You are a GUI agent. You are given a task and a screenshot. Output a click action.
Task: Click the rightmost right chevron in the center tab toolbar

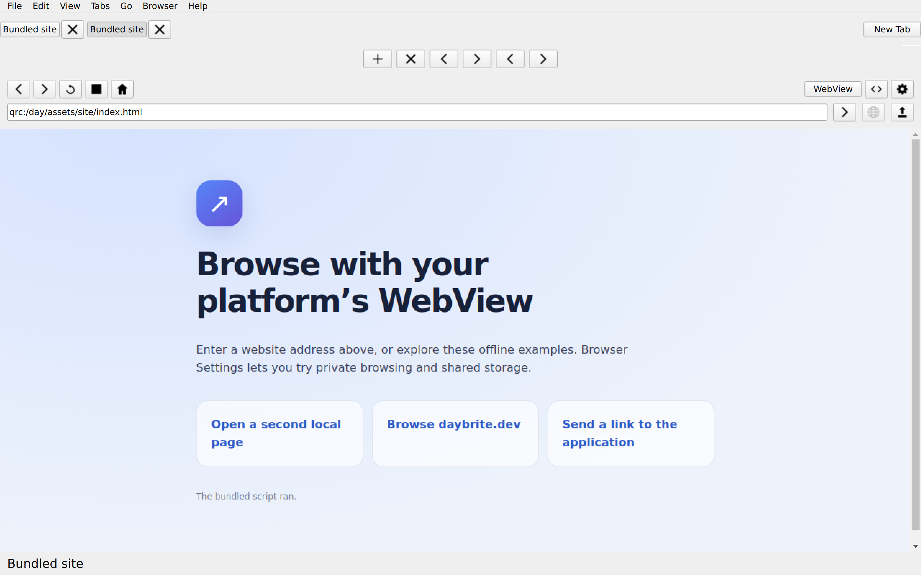(543, 59)
